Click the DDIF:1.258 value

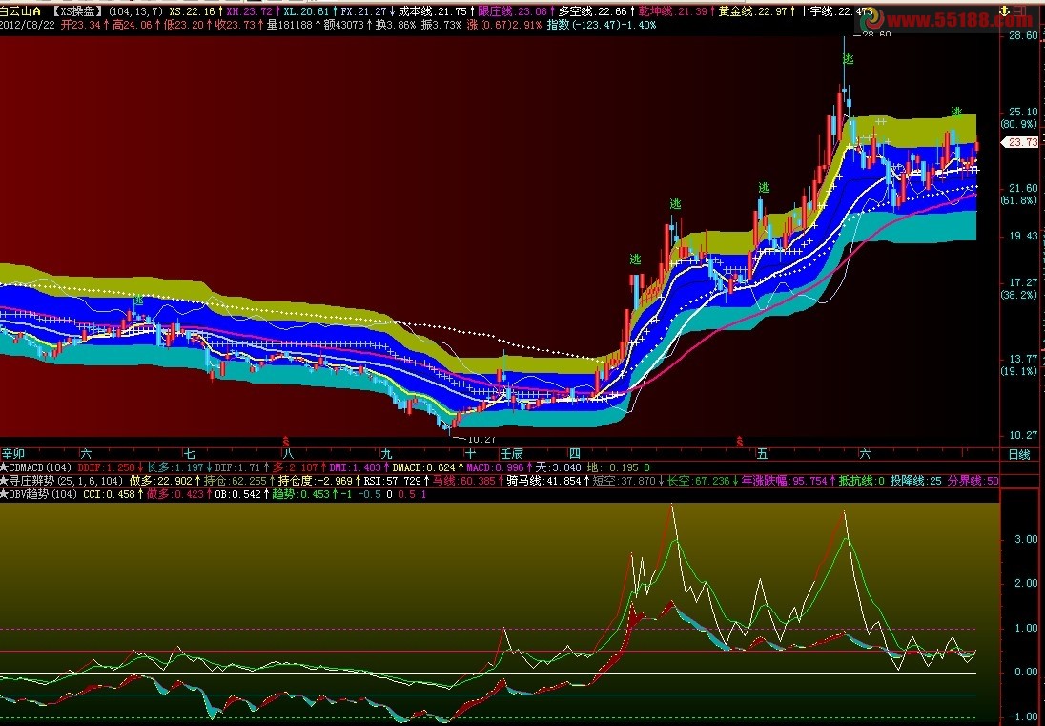(x=106, y=468)
